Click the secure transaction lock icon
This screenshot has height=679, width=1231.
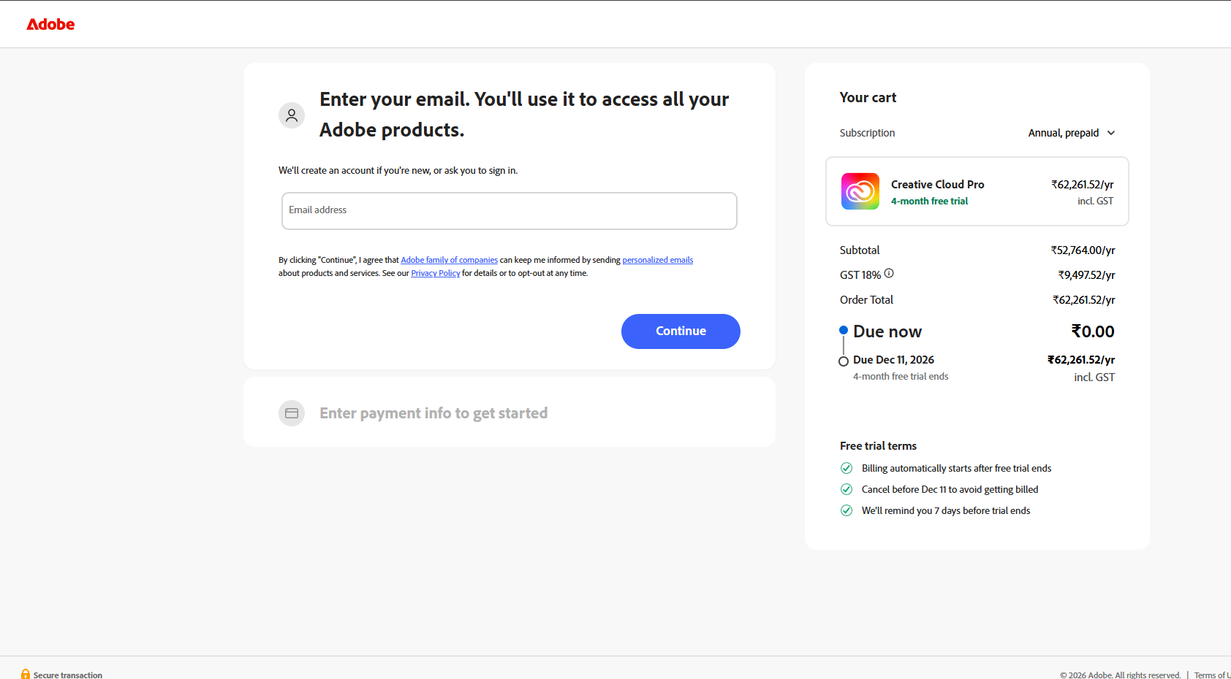point(26,674)
